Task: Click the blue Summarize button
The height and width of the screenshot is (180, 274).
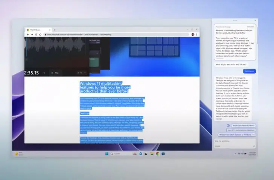Action: [250, 71]
